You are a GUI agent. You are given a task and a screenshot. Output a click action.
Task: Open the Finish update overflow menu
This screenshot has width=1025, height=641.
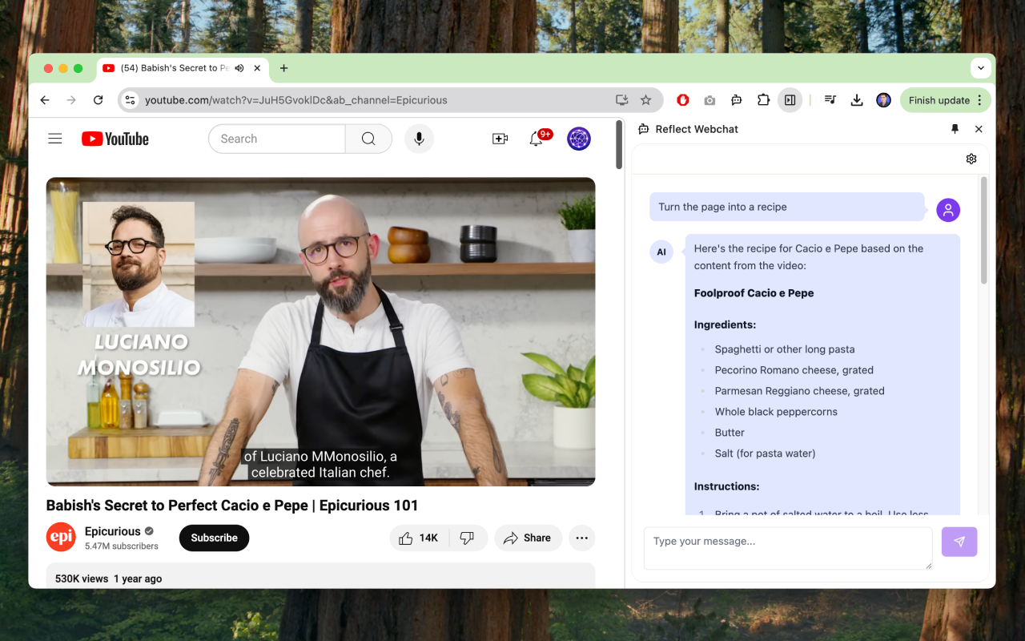(x=979, y=100)
